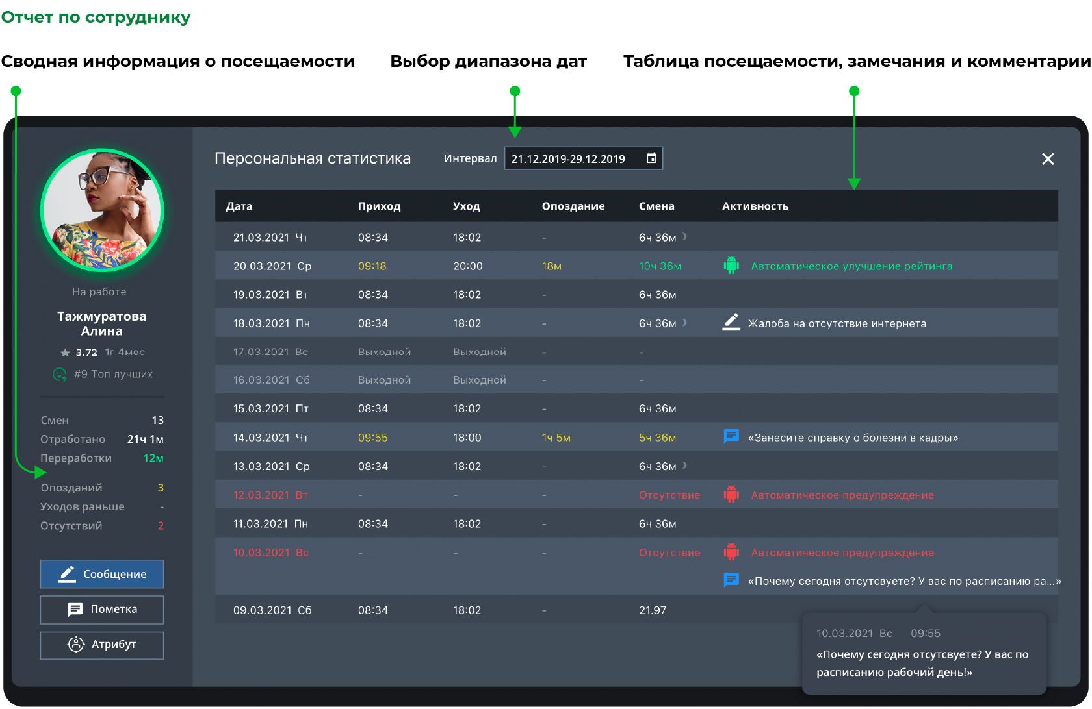Sort by the Смена column header
The width and height of the screenshot is (1092, 709).
pos(656,206)
